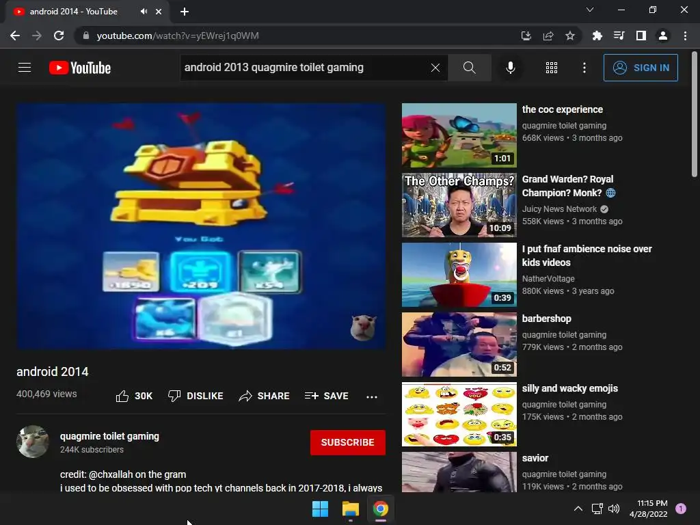This screenshot has height=525, width=700.
Task: Open the barbershop video thumbnail
Action: pos(459,345)
